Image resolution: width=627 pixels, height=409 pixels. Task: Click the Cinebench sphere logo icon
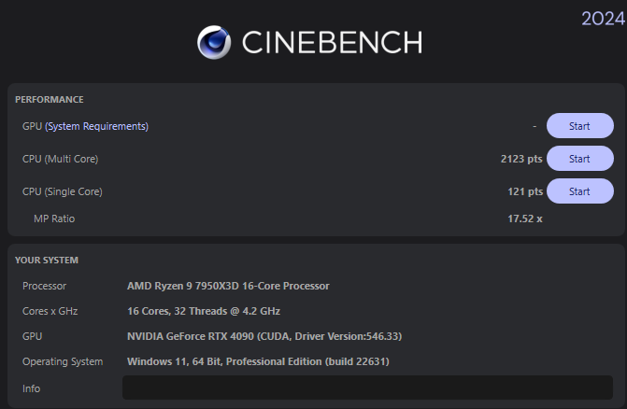tap(214, 42)
